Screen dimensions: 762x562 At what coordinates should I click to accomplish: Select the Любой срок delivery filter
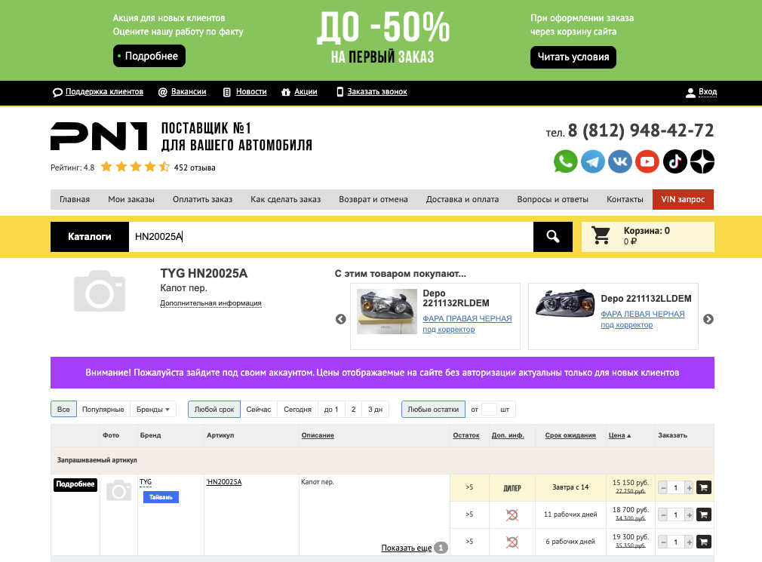pos(214,410)
